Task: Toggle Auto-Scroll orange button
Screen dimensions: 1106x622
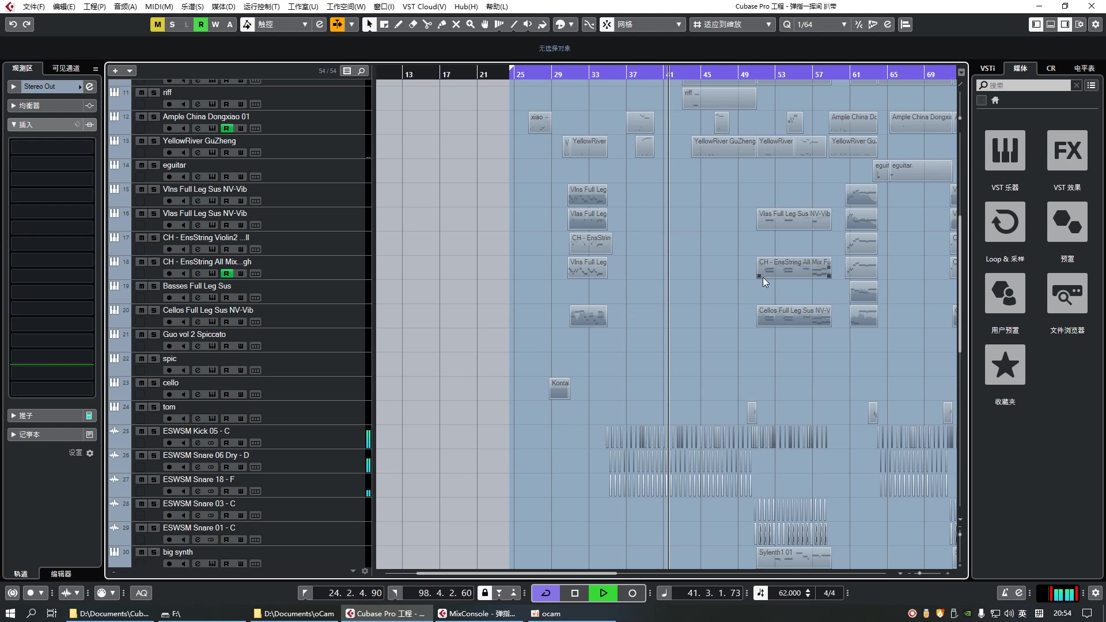Action: click(x=337, y=24)
